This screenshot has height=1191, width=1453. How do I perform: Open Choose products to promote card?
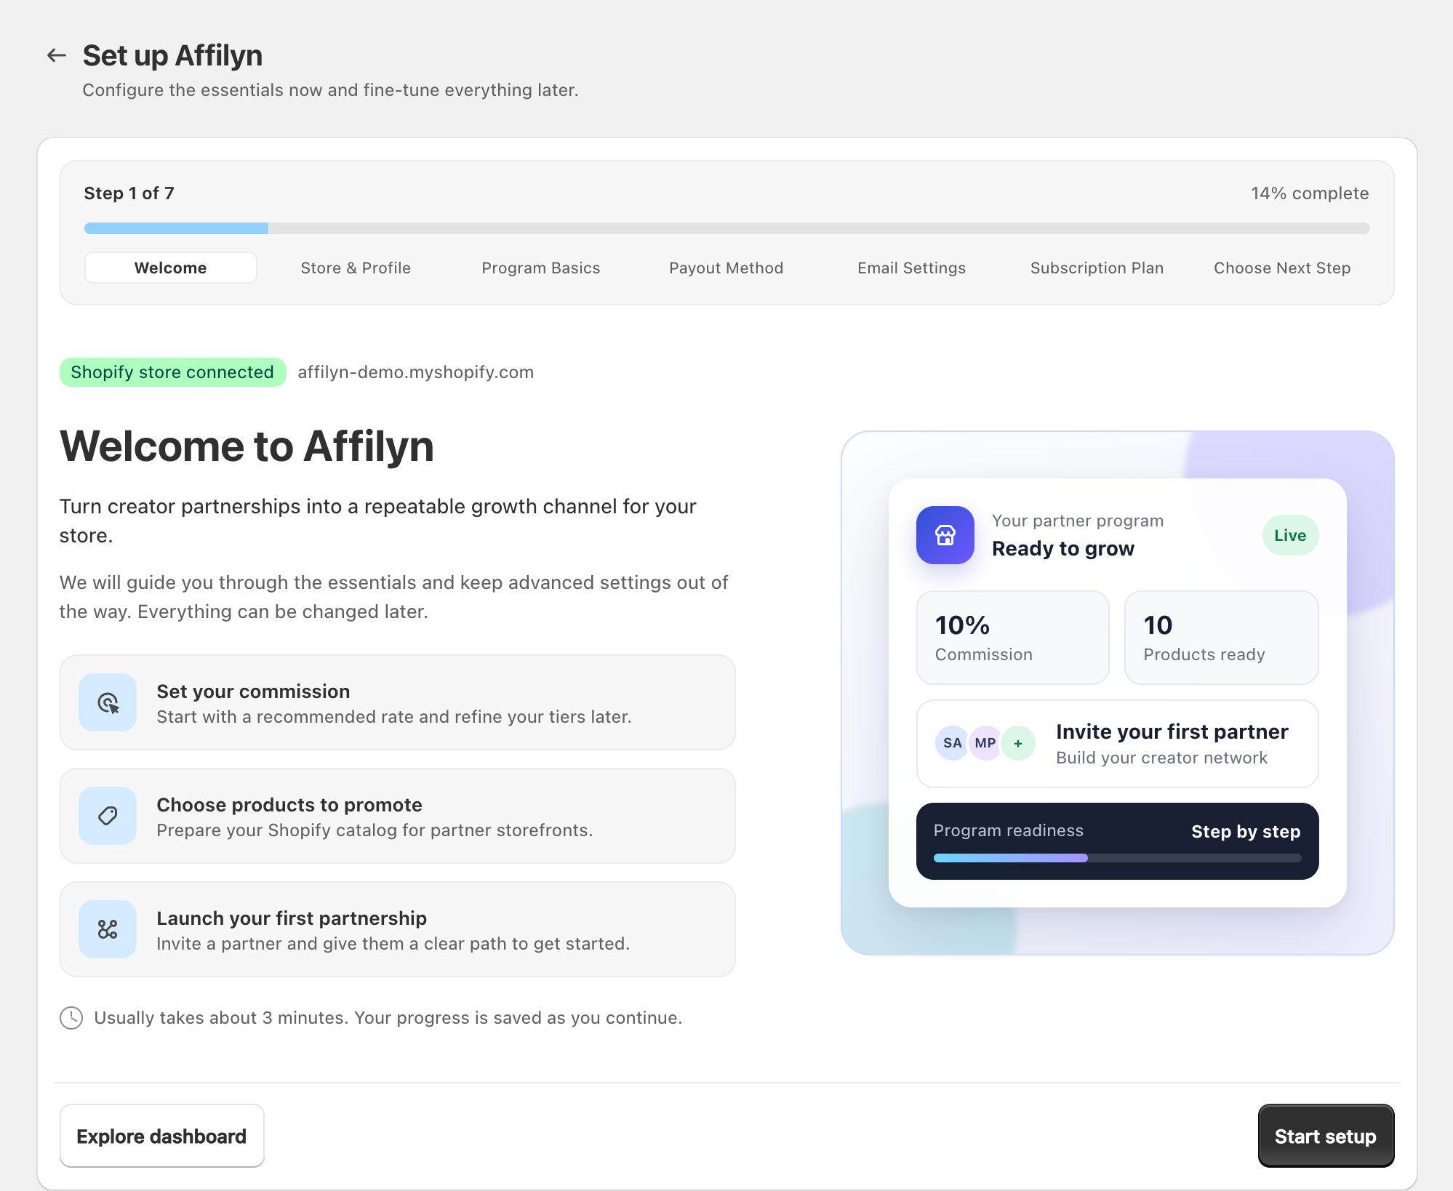pyautogui.click(x=398, y=816)
